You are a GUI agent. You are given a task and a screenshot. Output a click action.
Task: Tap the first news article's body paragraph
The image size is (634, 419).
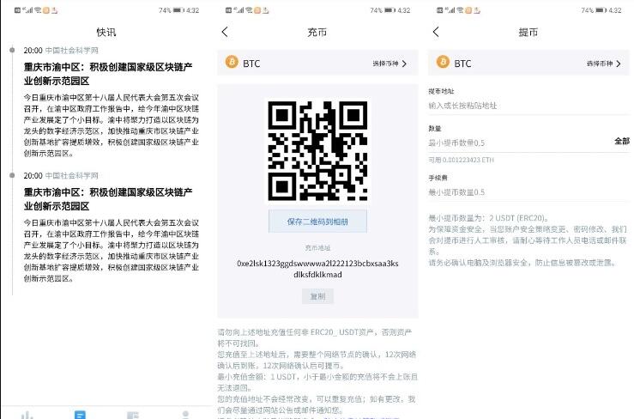(112, 125)
